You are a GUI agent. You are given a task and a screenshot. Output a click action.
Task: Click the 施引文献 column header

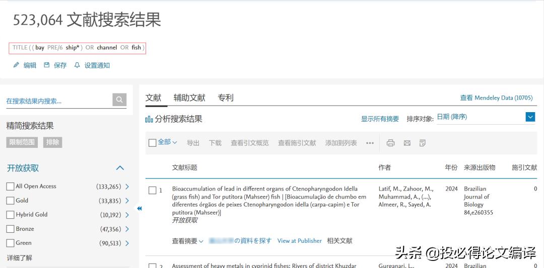point(524,167)
